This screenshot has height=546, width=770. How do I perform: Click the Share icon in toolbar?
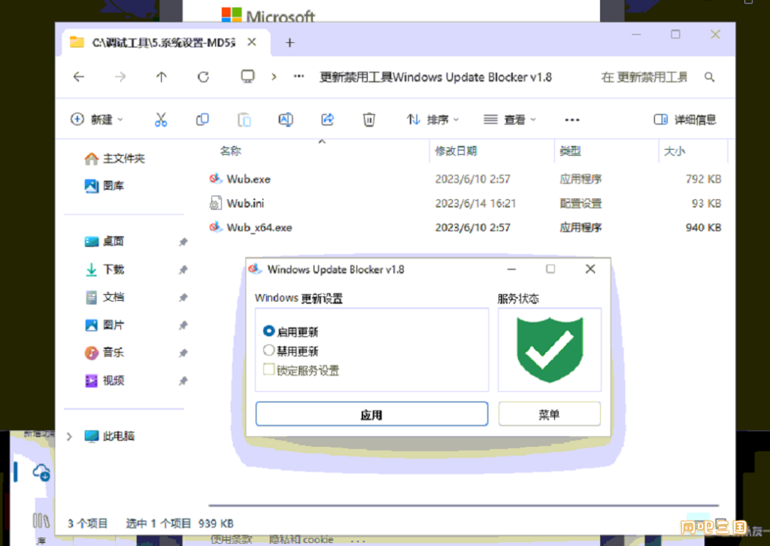tap(328, 120)
